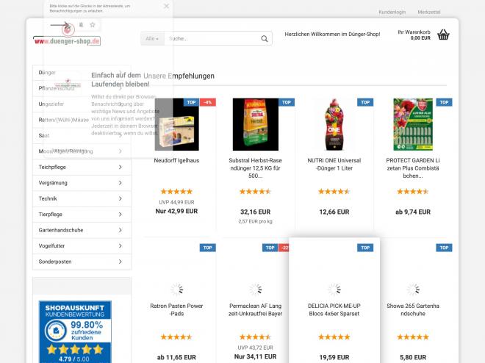Click the Showa 265 star rating

(413, 337)
